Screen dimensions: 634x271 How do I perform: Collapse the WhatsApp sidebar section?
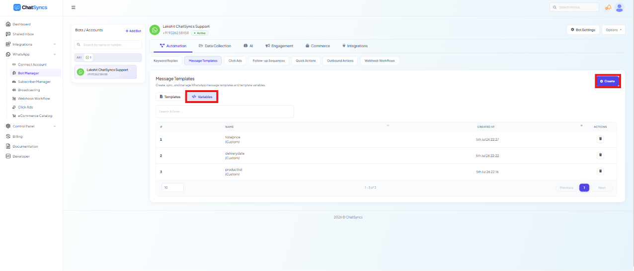pos(31,54)
